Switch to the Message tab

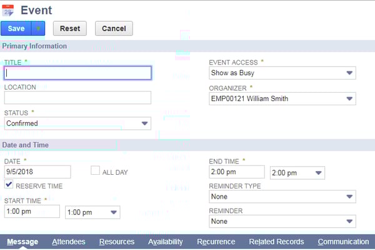22,242
